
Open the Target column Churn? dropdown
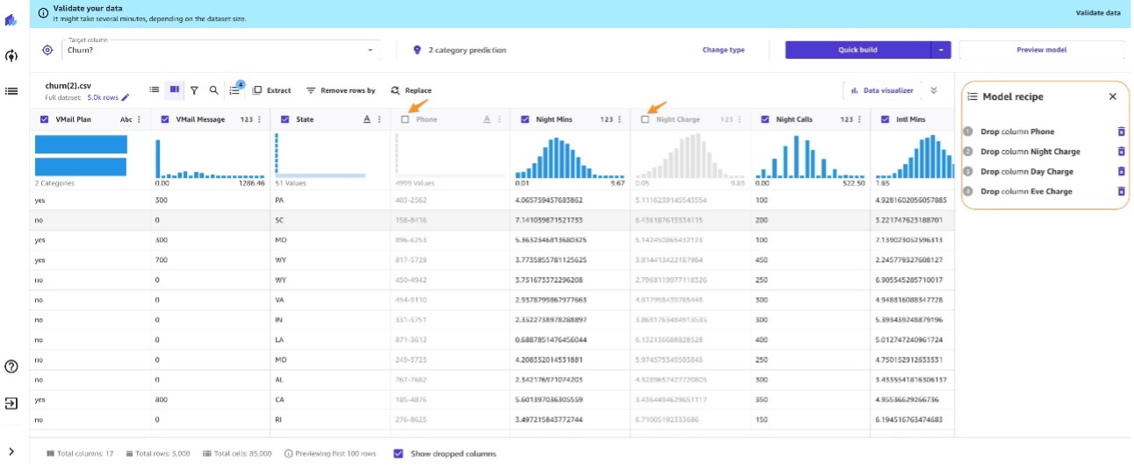coord(220,50)
